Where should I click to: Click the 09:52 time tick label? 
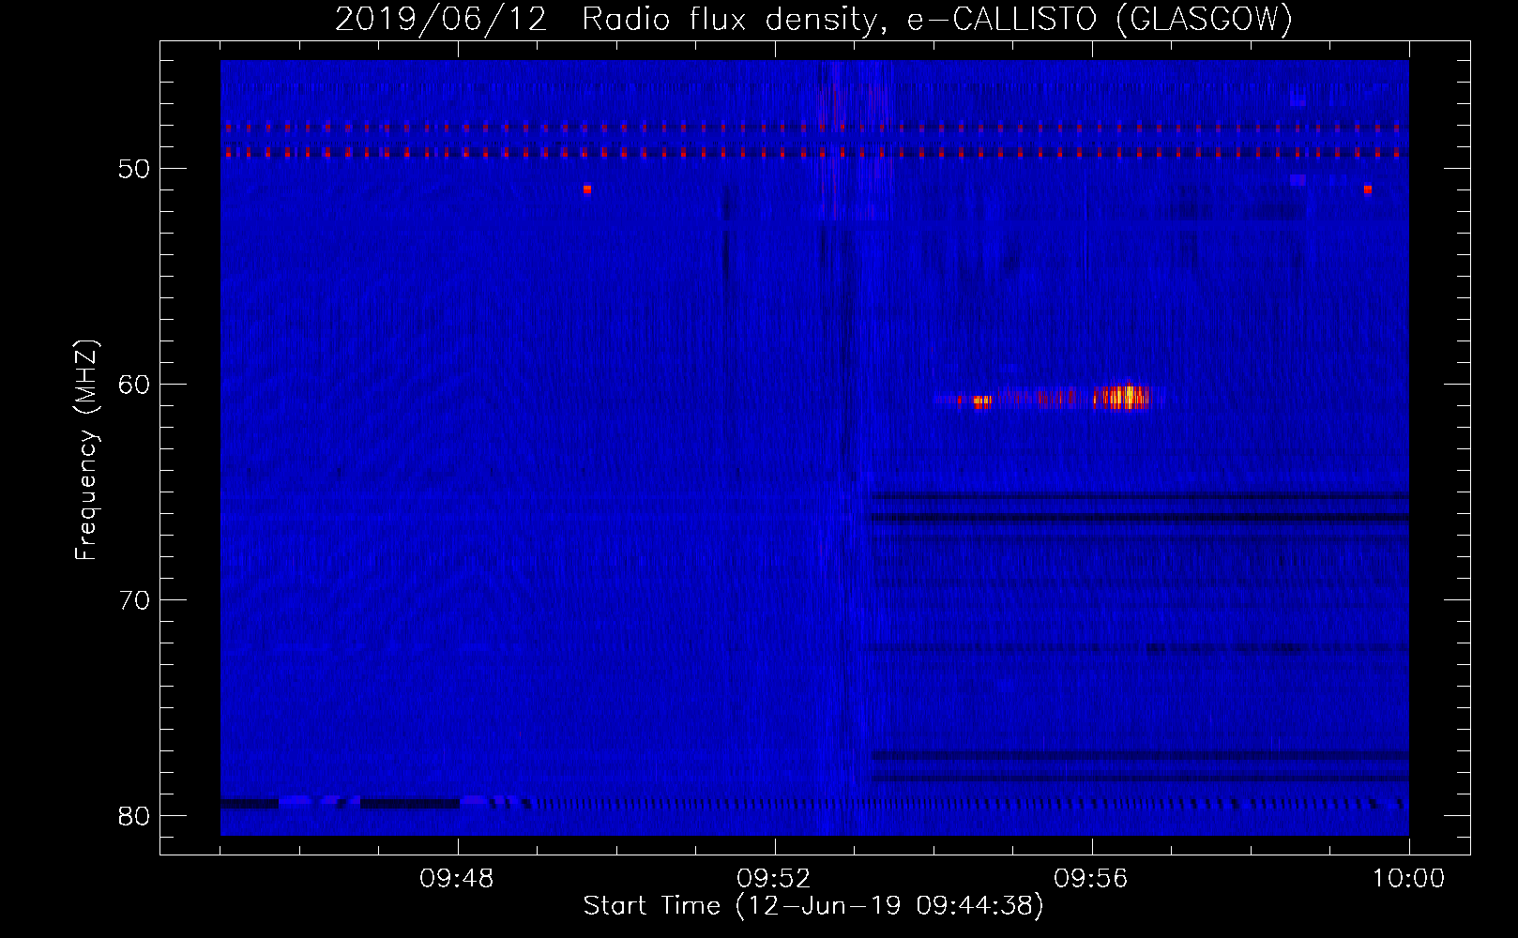point(774,879)
